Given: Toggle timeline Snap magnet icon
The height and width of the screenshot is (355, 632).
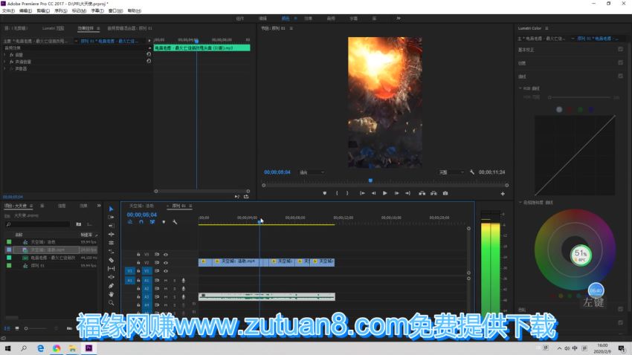Looking at the screenshot, I should 141,222.
